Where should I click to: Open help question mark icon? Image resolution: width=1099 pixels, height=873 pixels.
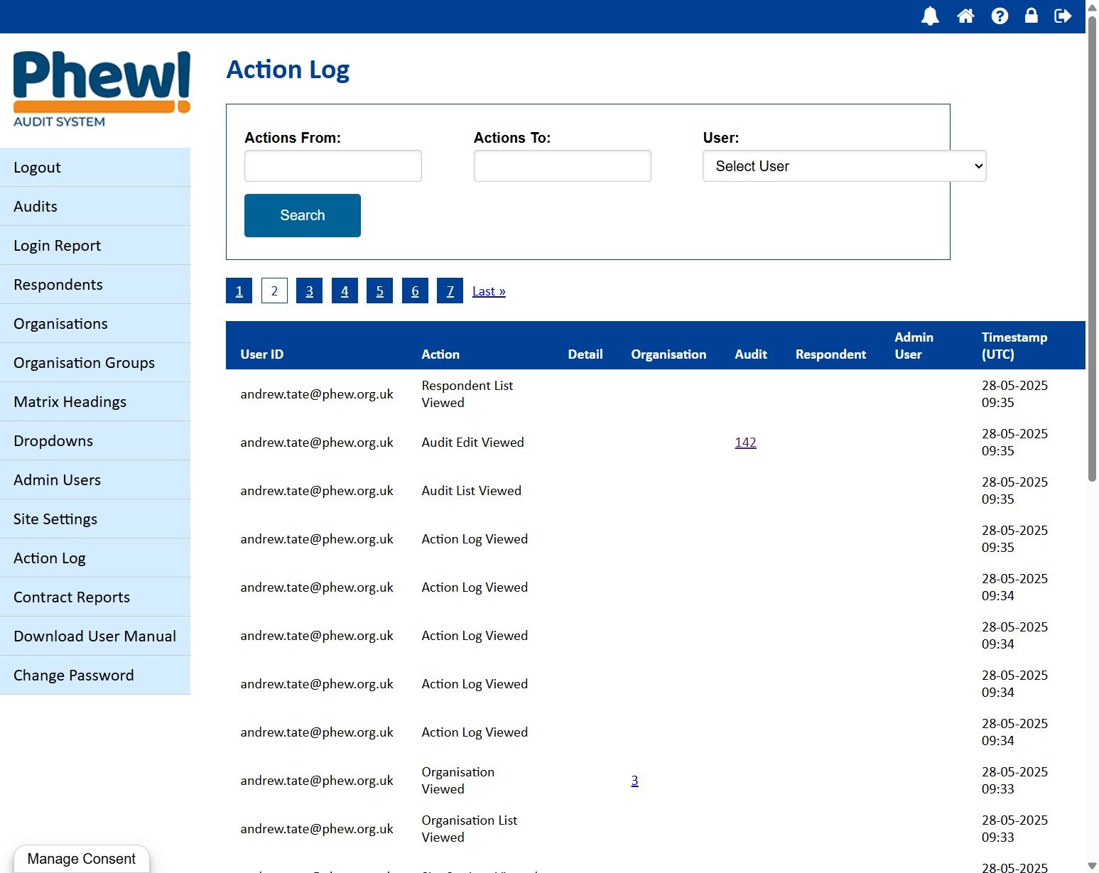pyautogui.click(x=1000, y=16)
